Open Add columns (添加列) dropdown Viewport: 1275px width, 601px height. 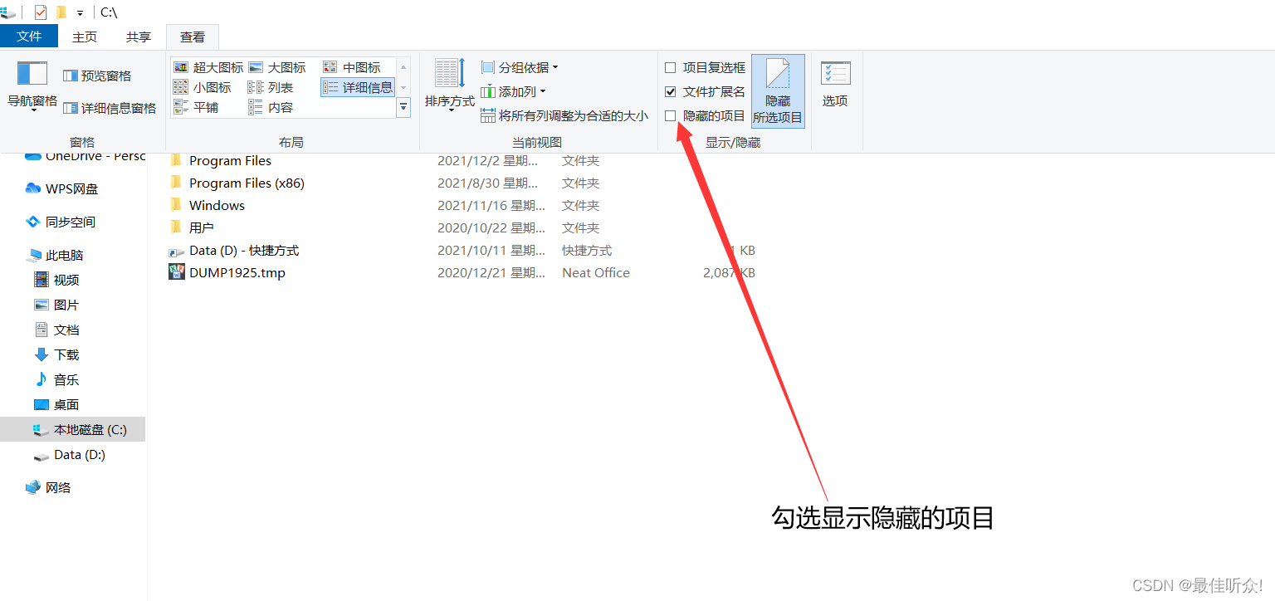coord(513,91)
